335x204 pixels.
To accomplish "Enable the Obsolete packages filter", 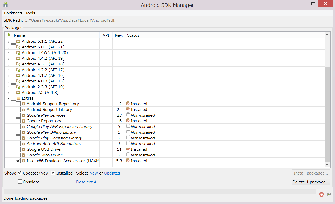I will [x=20, y=182].
